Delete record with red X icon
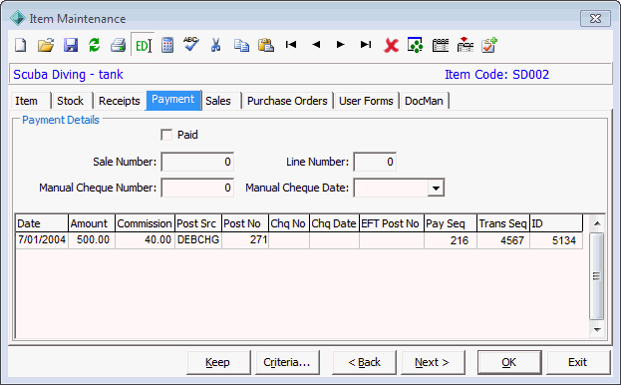Screen dimensions: 621x385 [391, 45]
